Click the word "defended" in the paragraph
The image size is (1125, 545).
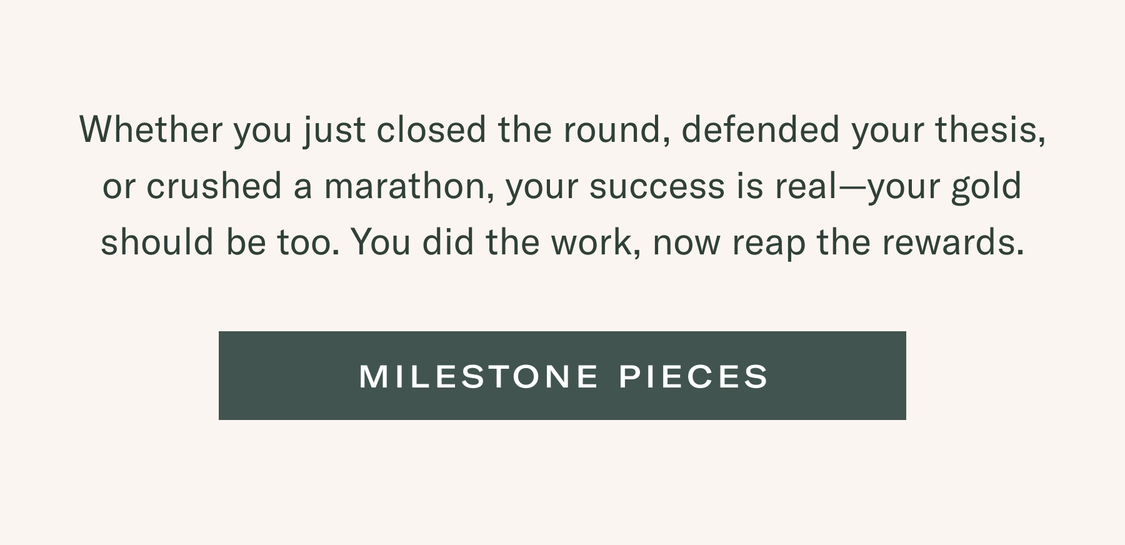(760, 130)
